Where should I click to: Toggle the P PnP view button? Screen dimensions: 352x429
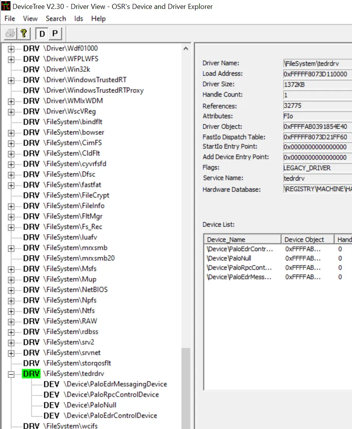55,34
